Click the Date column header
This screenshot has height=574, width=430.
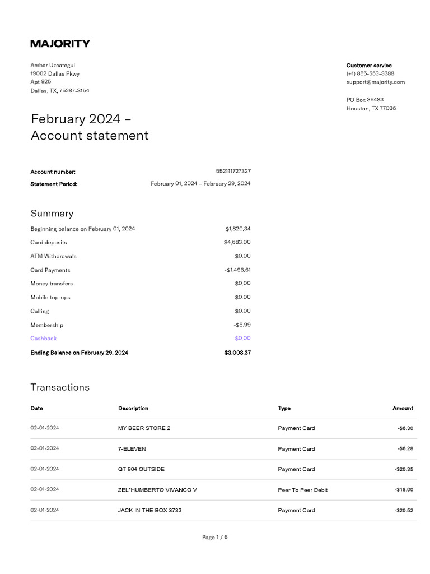coord(36,408)
